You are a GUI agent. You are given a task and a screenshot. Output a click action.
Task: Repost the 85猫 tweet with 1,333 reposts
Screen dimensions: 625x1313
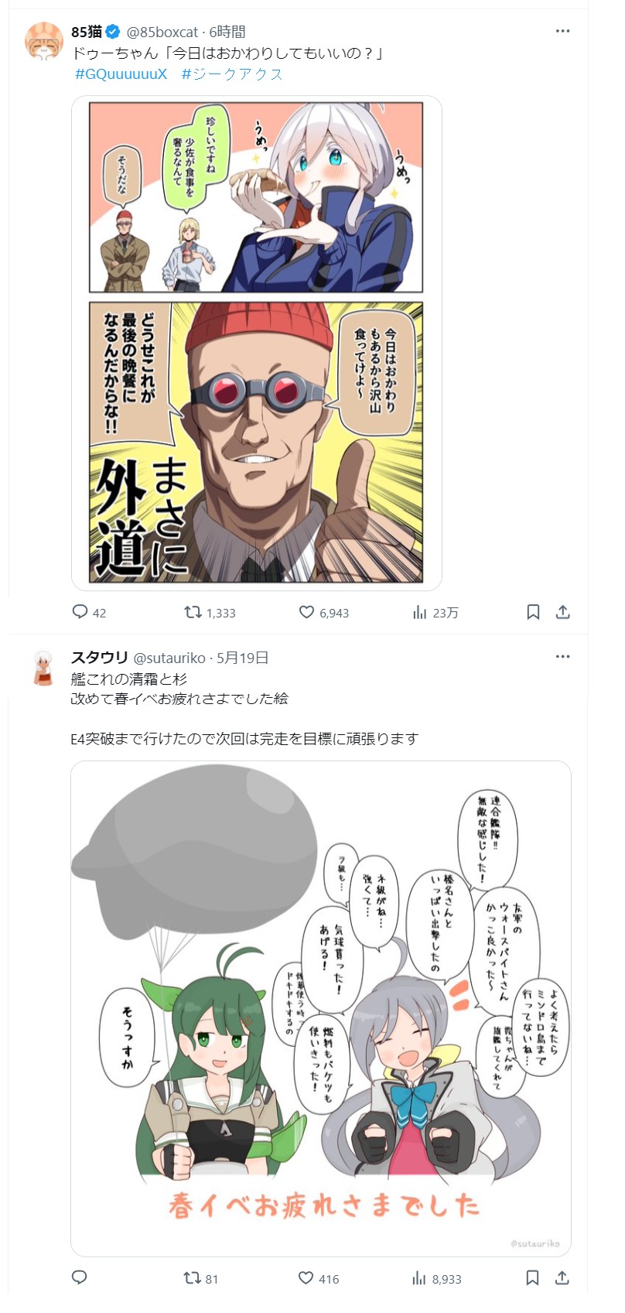pos(193,612)
